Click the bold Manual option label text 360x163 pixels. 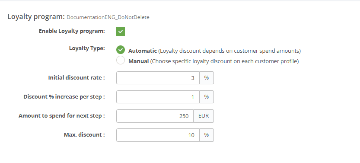pyautogui.click(x=139, y=61)
